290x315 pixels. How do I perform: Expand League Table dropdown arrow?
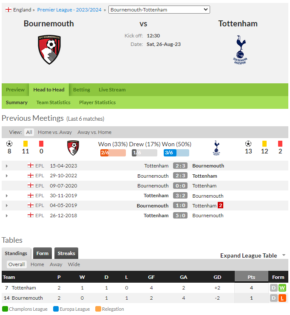point(284,255)
